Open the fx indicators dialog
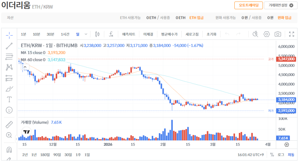The width and height of the screenshot is (299, 162). point(111,34)
